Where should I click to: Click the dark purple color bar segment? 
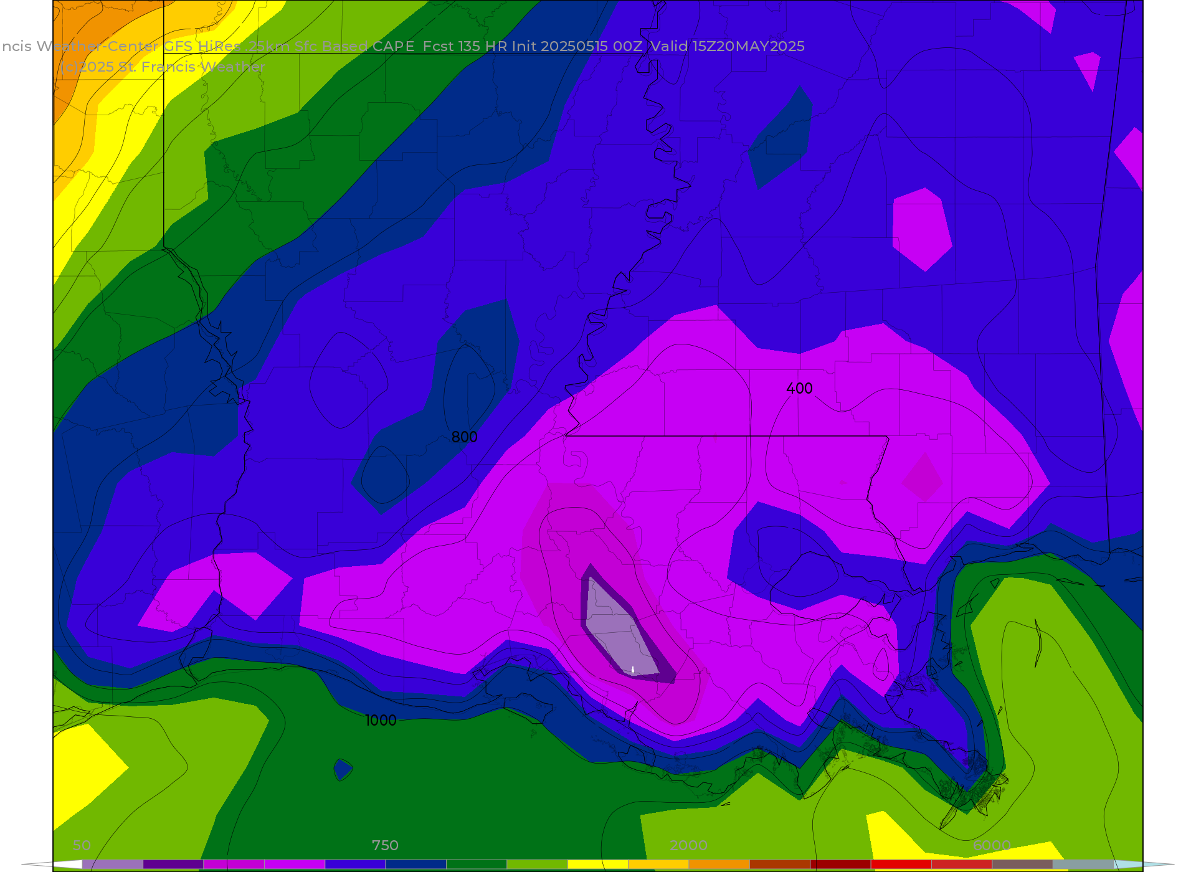[173, 865]
